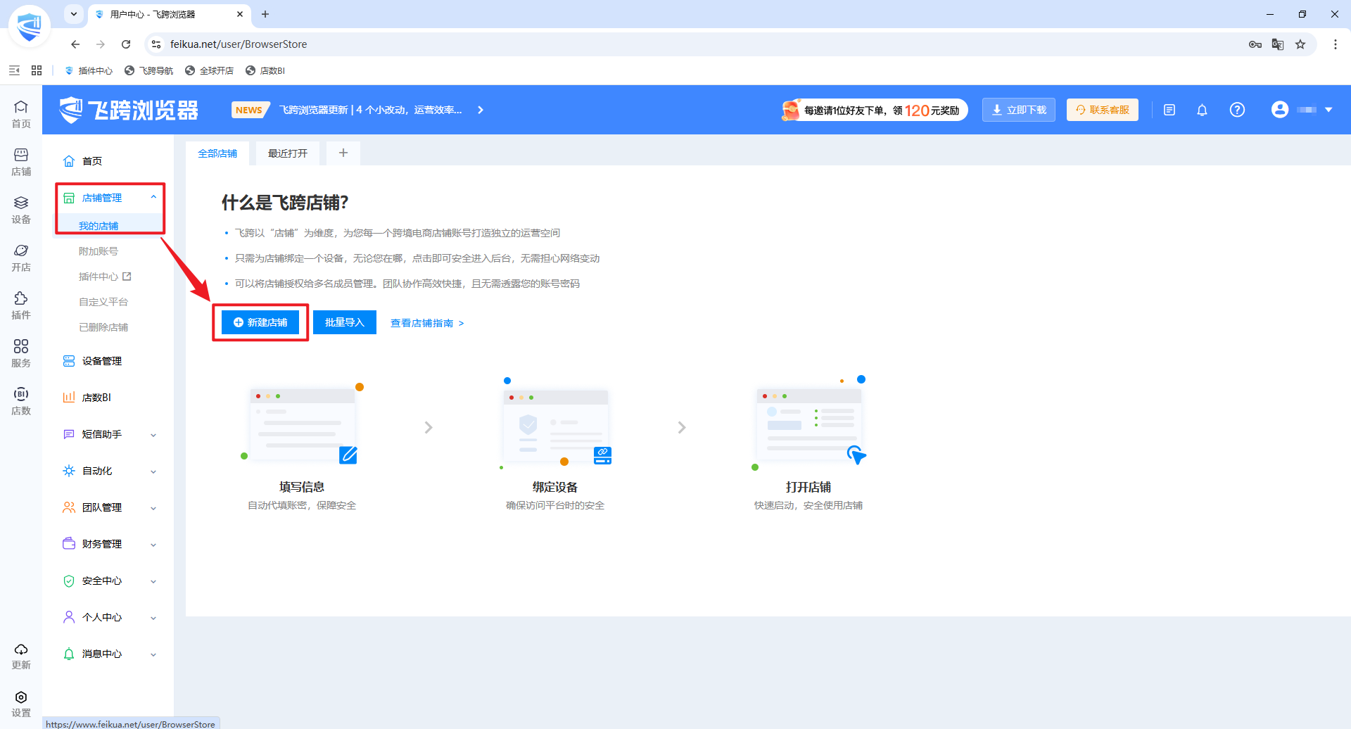
Task: Click the 更新 update icon in left rail
Action: (21, 656)
